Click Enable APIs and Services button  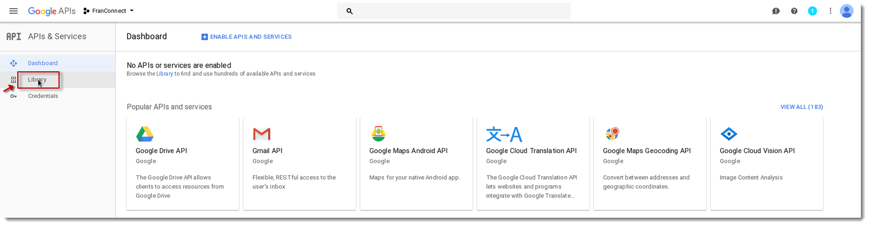(x=246, y=37)
